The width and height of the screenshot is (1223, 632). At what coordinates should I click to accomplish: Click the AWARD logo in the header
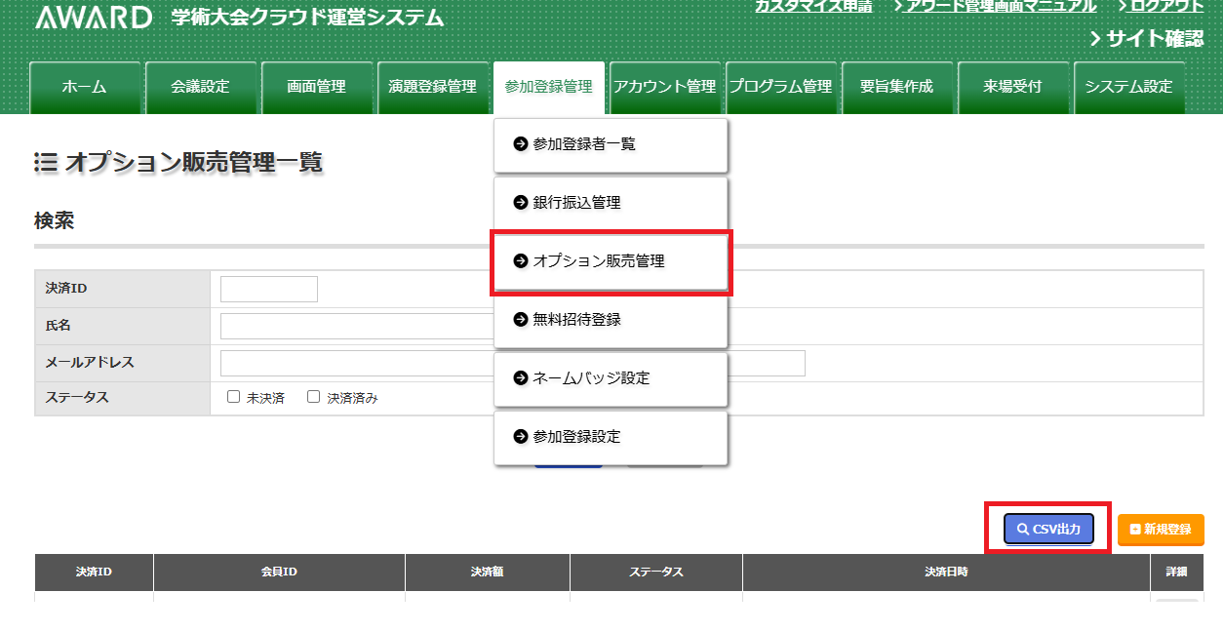(94, 18)
